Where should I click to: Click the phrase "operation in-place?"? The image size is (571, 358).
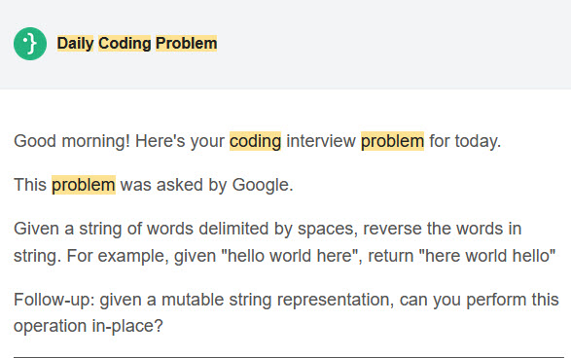click(x=89, y=326)
